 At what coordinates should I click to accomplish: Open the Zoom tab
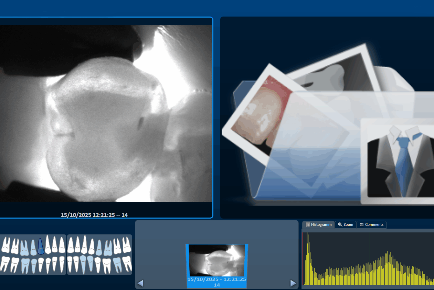pyautogui.click(x=346, y=224)
